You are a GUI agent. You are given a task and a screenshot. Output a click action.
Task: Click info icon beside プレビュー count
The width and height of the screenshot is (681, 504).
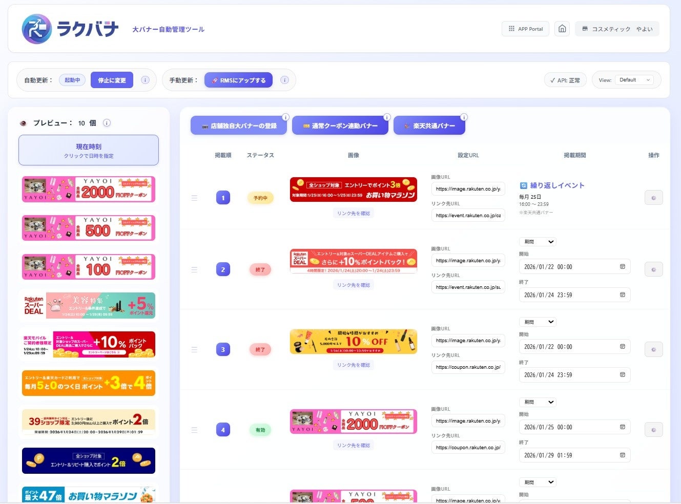pyautogui.click(x=107, y=123)
